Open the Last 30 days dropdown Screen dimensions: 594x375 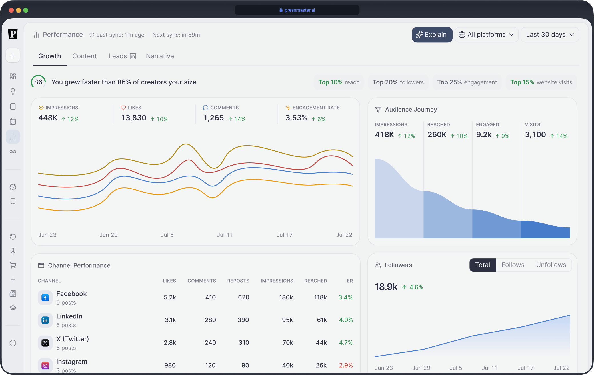pos(550,35)
